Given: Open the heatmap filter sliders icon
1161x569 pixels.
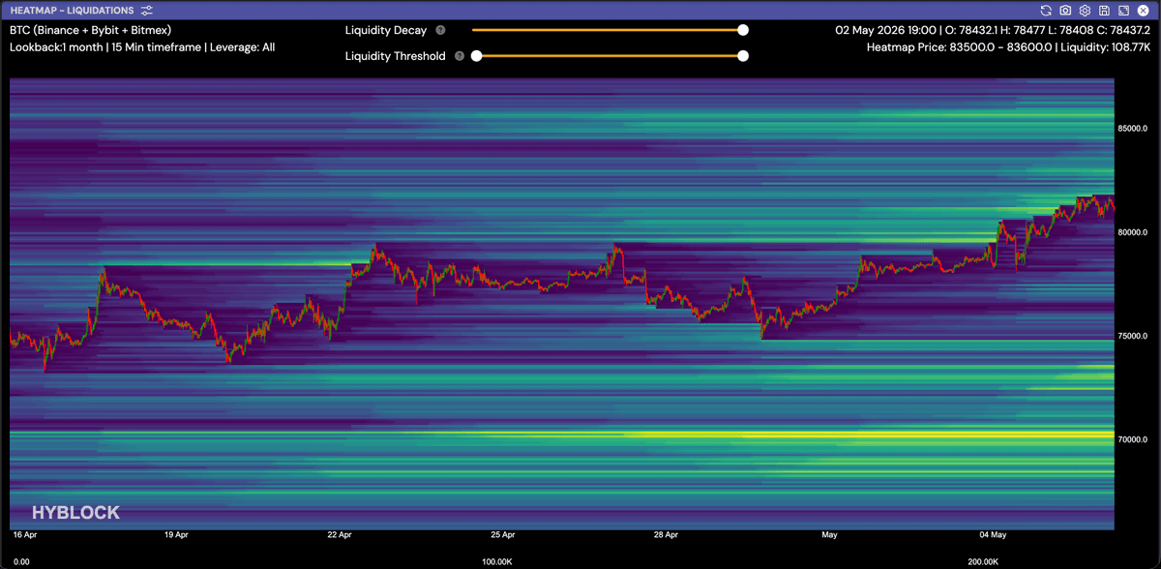Looking at the screenshot, I should pyautogui.click(x=146, y=10).
